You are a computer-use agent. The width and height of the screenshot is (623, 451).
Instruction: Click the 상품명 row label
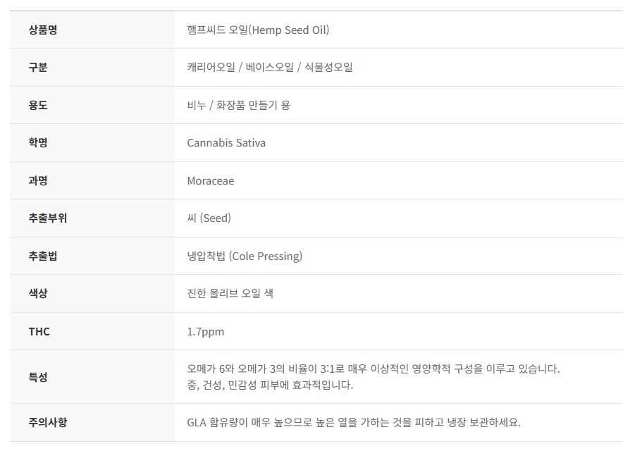[42, 30]
